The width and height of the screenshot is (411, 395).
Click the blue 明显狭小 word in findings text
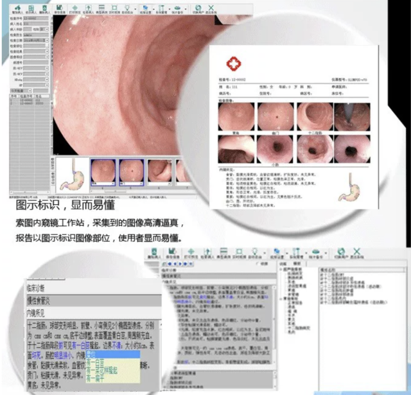pos(64,355)
